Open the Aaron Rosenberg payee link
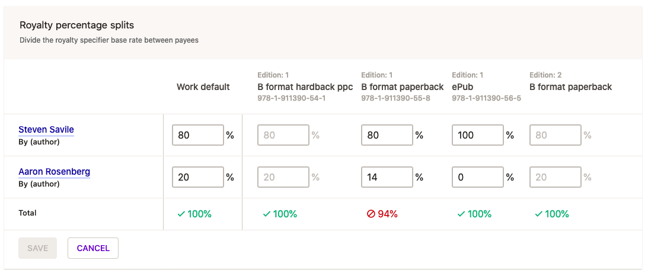648x273 pixels. click(x=54, y=172)
